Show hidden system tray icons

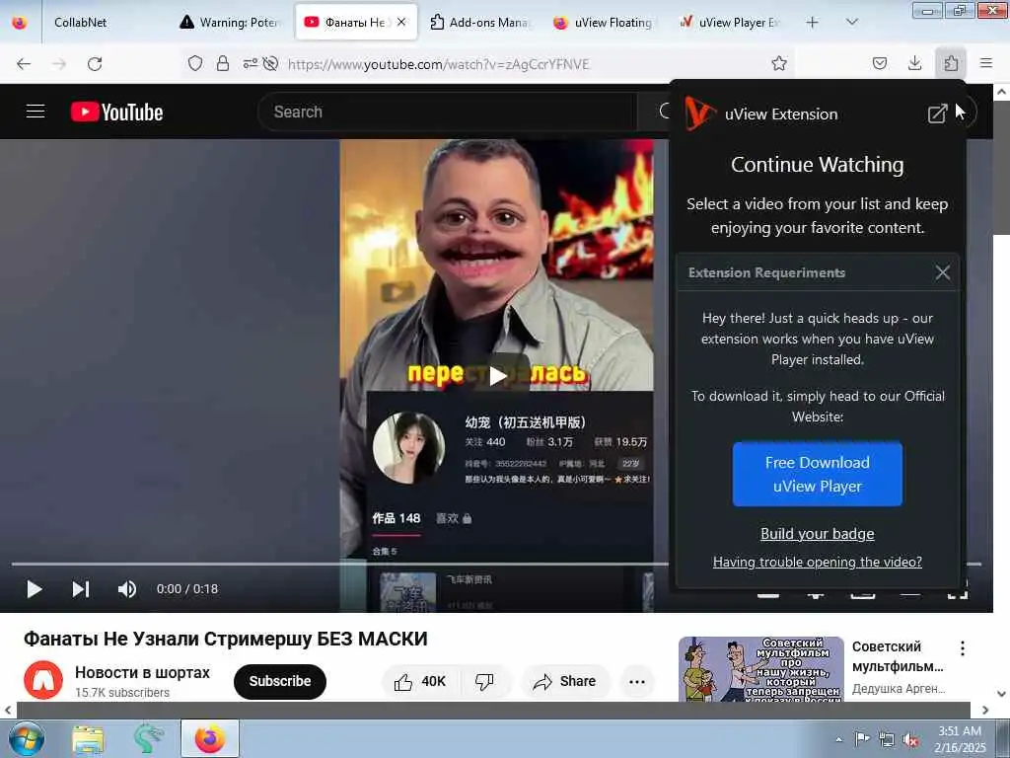click(838, 739)
